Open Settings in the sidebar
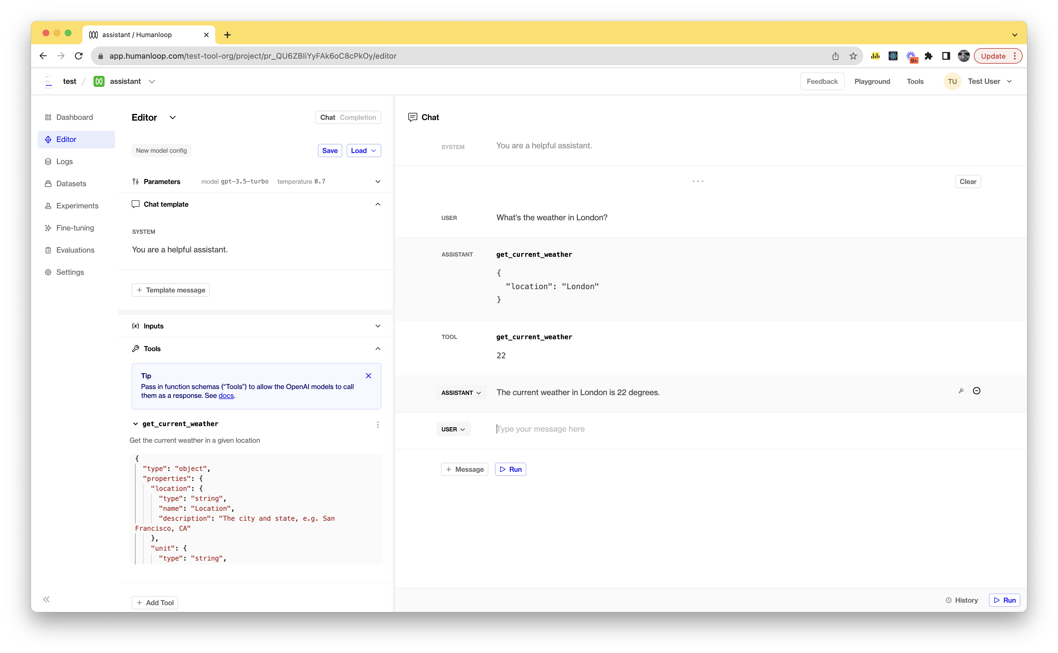 70,272
